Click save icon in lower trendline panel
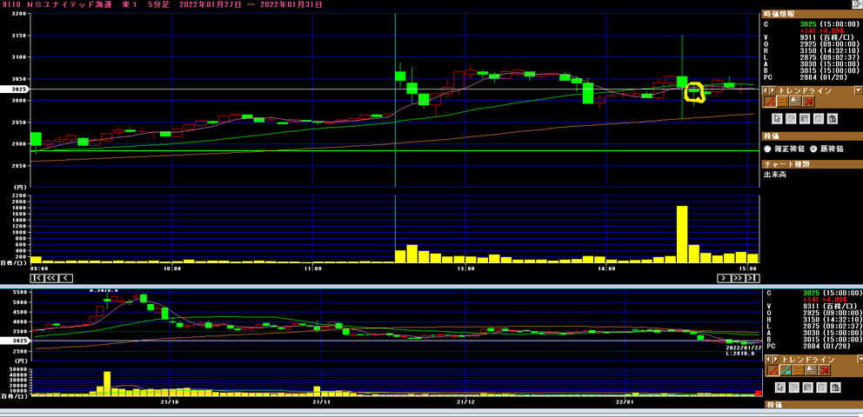This screenshot has width=863, height=417. [808, 387]
